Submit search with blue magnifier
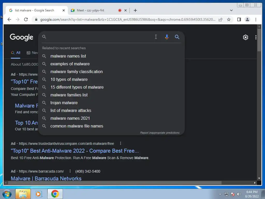The image size is (265, 199). (177, 37)
